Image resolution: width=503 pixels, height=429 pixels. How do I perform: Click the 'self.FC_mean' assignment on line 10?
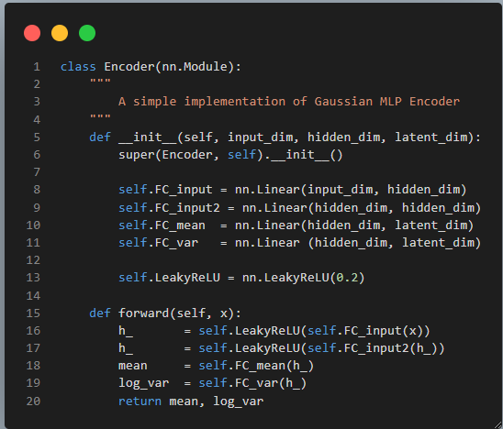[296, 225]
